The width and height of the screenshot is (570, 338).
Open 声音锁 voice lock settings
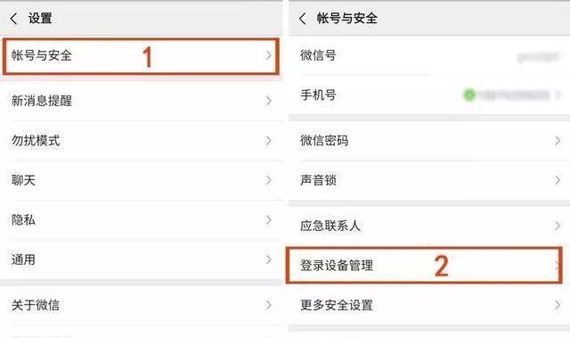point(429,180)
